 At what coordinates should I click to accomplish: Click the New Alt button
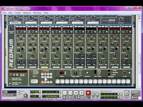tap(97, 94)
